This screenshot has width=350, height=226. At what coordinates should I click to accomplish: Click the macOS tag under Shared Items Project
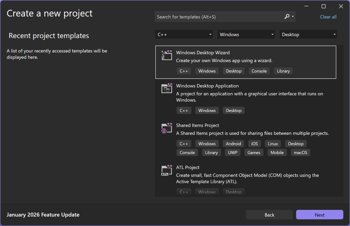click(300, 152)
